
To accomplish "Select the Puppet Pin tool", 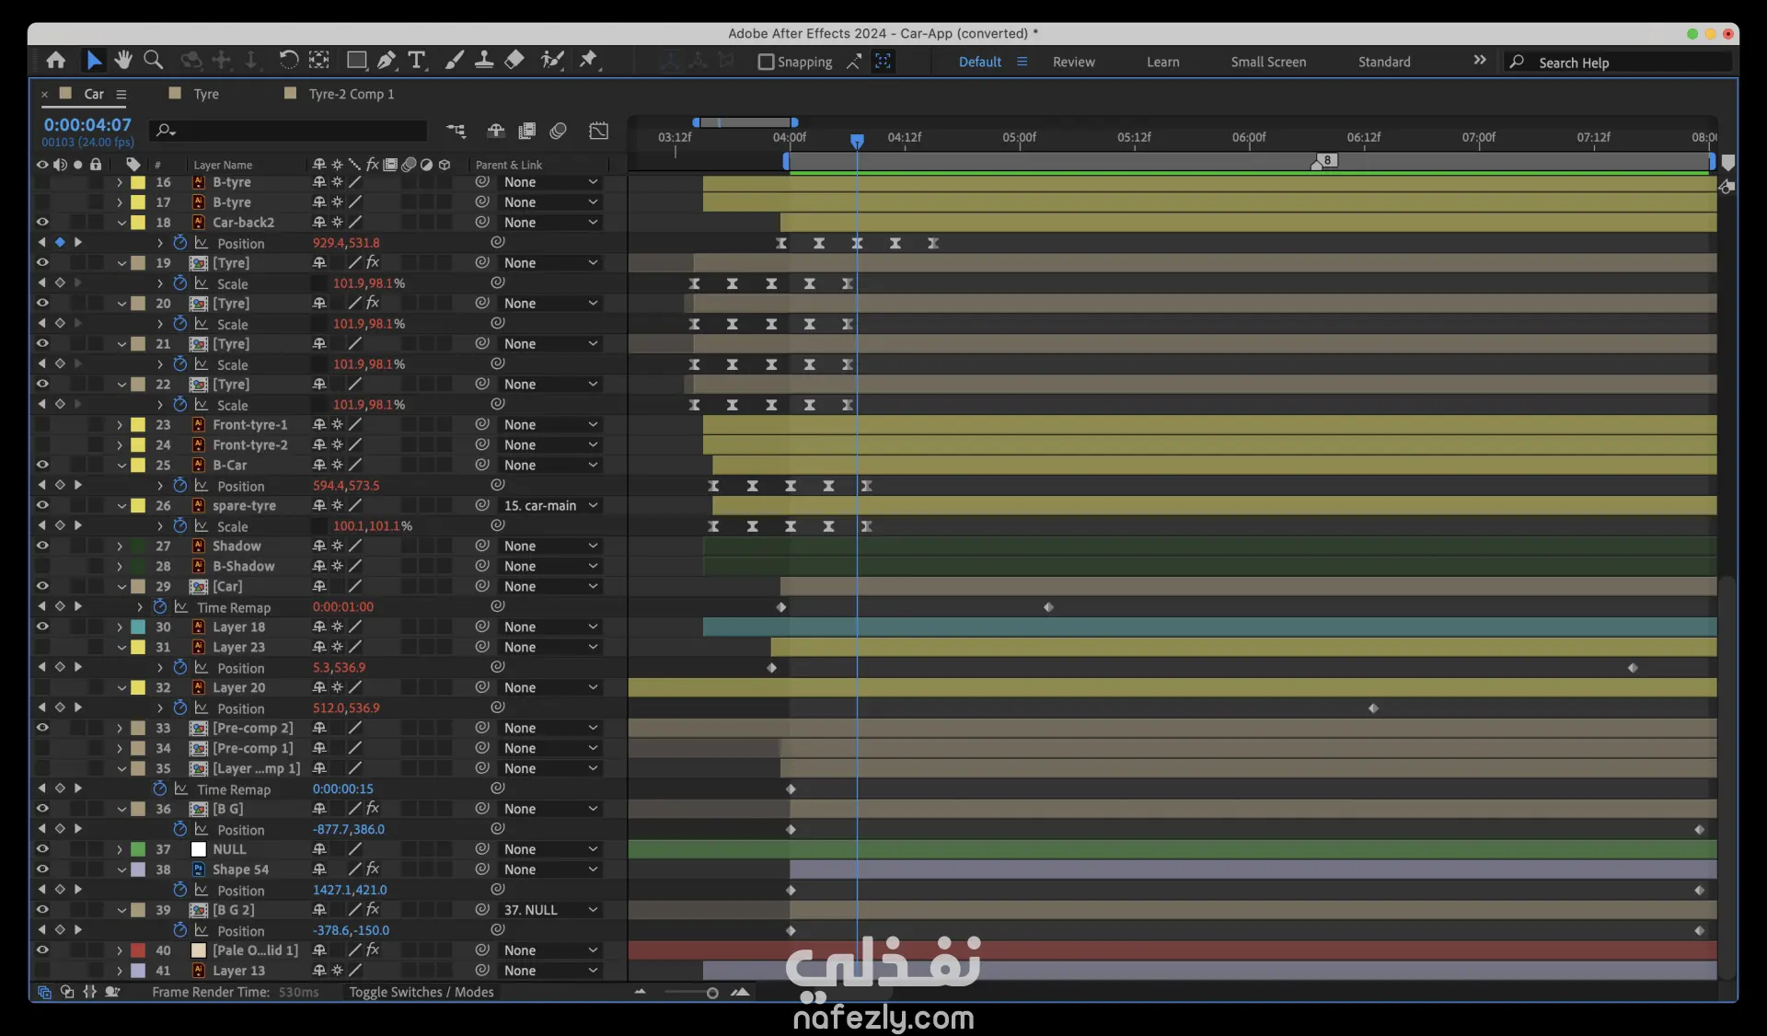I will coord(588,61).
